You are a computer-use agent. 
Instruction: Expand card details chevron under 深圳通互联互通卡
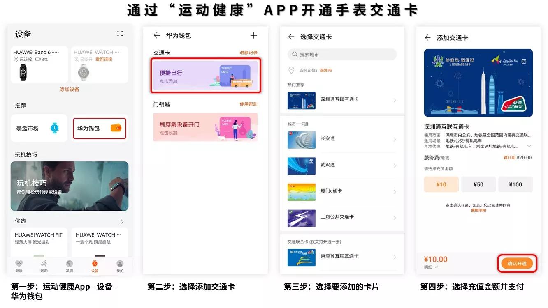point(529,146)
